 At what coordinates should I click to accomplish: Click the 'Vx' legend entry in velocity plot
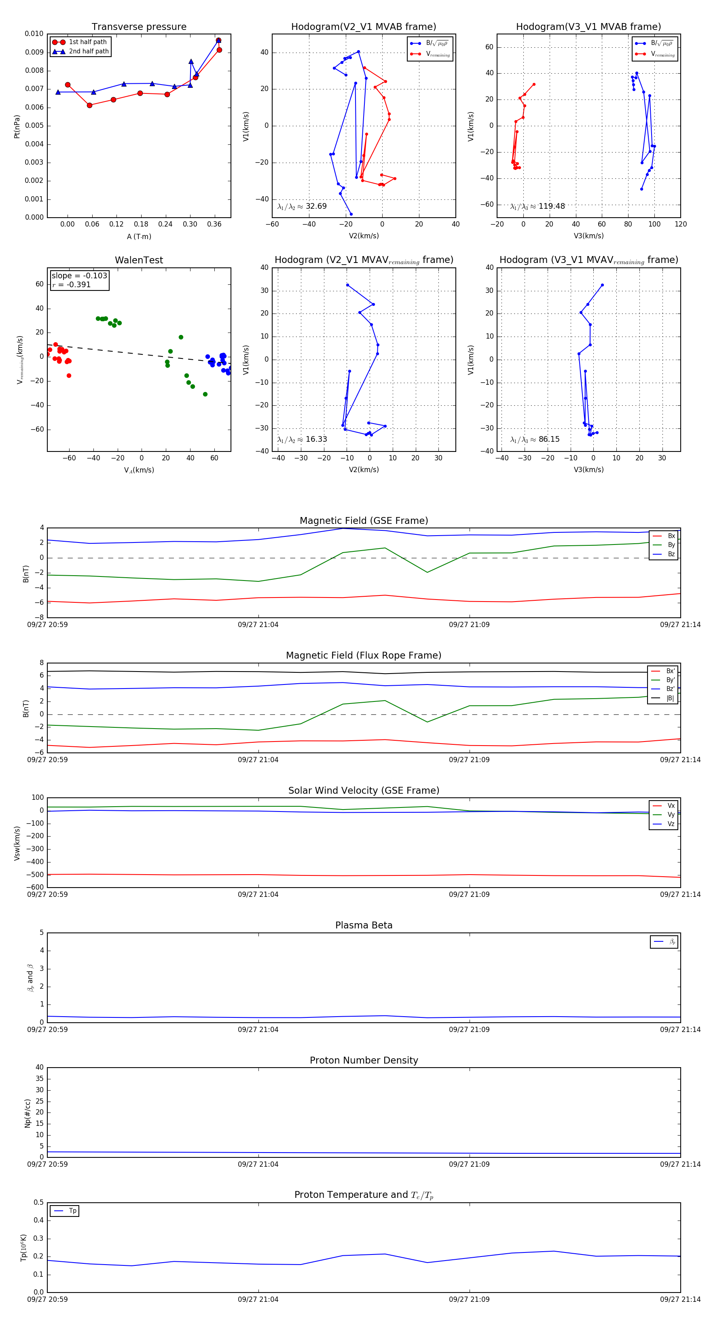(x=664, y=805)
